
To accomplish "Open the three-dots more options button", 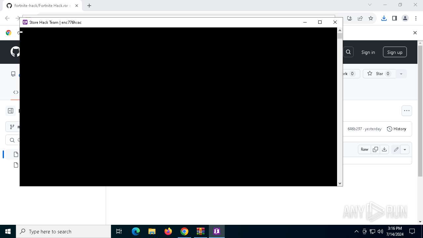I will (407, 111).
